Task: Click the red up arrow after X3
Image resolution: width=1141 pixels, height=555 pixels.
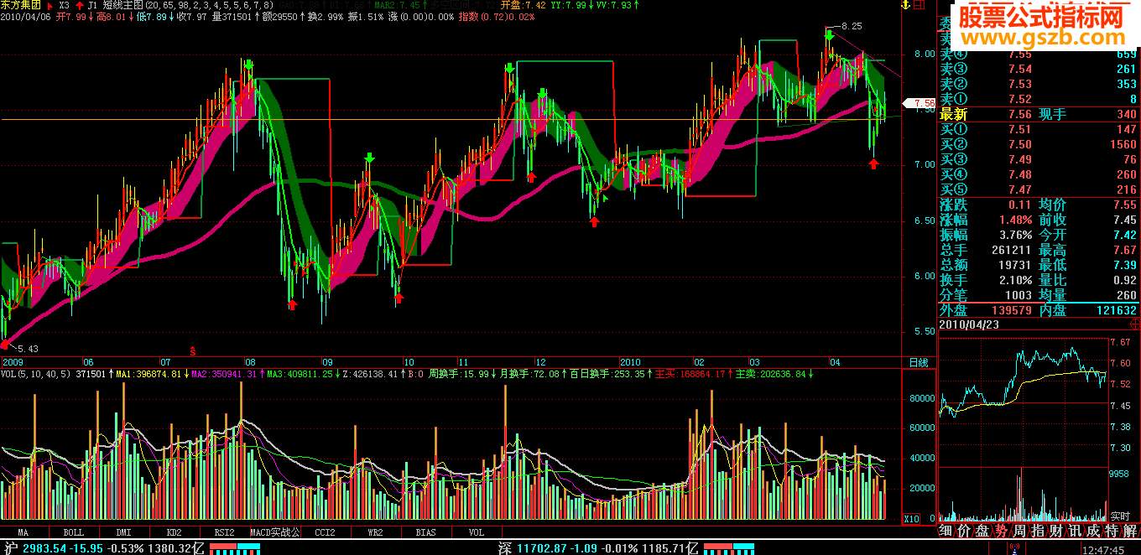Action: pyautogui.click(x=78, y=5)
